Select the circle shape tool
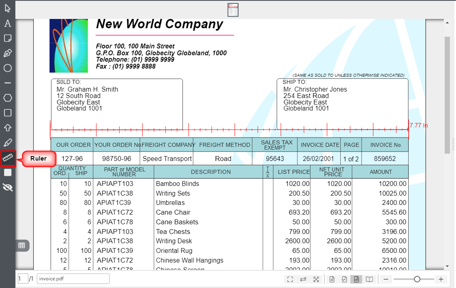This screenshot has width=456, height=288. [8, 68]
